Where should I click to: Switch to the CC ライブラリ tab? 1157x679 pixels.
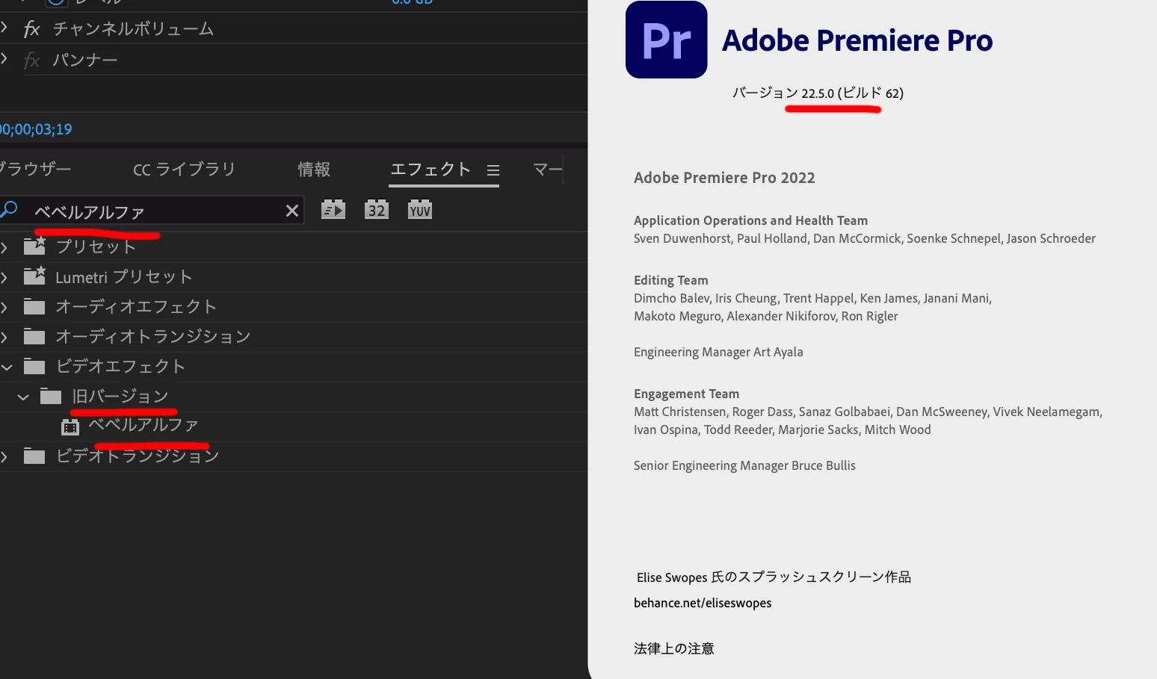point(184,170)
